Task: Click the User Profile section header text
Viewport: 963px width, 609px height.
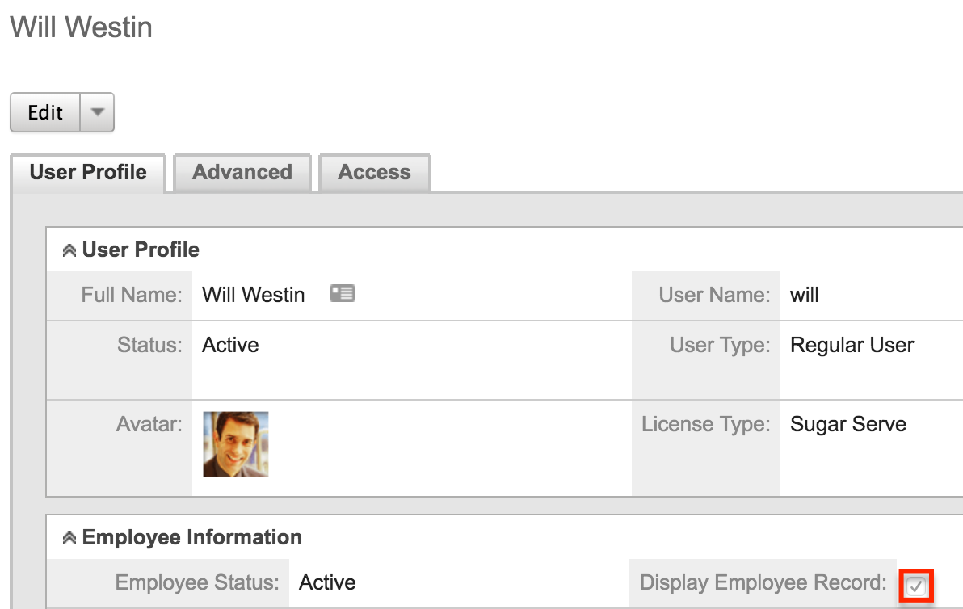Action: click(140, 250)
